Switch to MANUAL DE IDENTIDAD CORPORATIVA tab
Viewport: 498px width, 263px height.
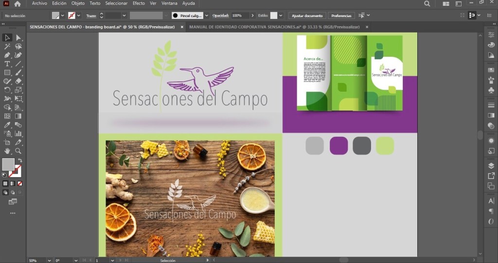tap(275, 27)
